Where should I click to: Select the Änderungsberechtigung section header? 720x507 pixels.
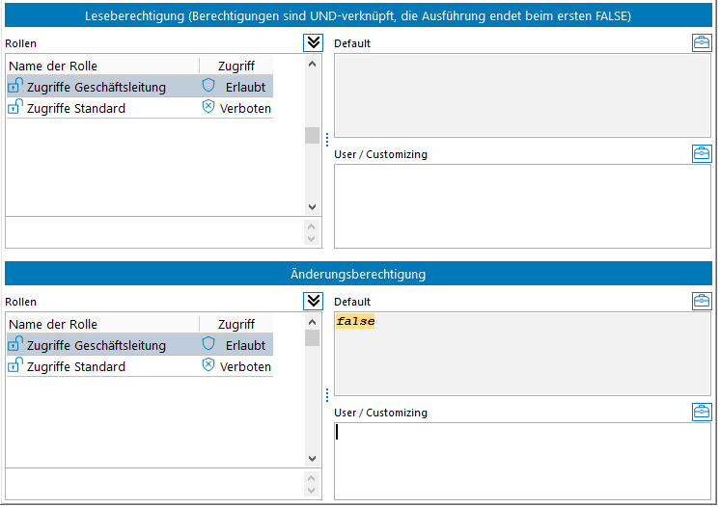(358, 274)
